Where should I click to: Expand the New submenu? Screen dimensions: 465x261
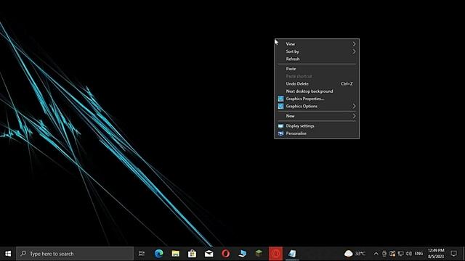coord(317,116)
